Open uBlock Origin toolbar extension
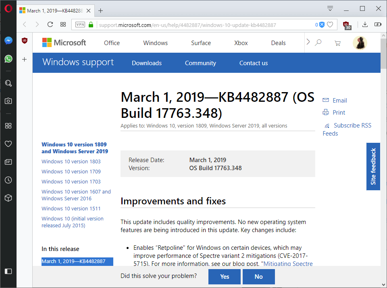The image size is (387, 288). coord(347,25)
